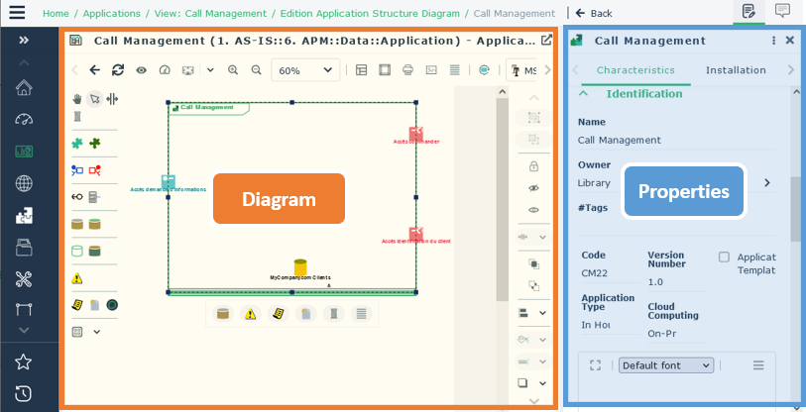
Task: Enable the Application Template checkbox
Action: tap(725, 257)
